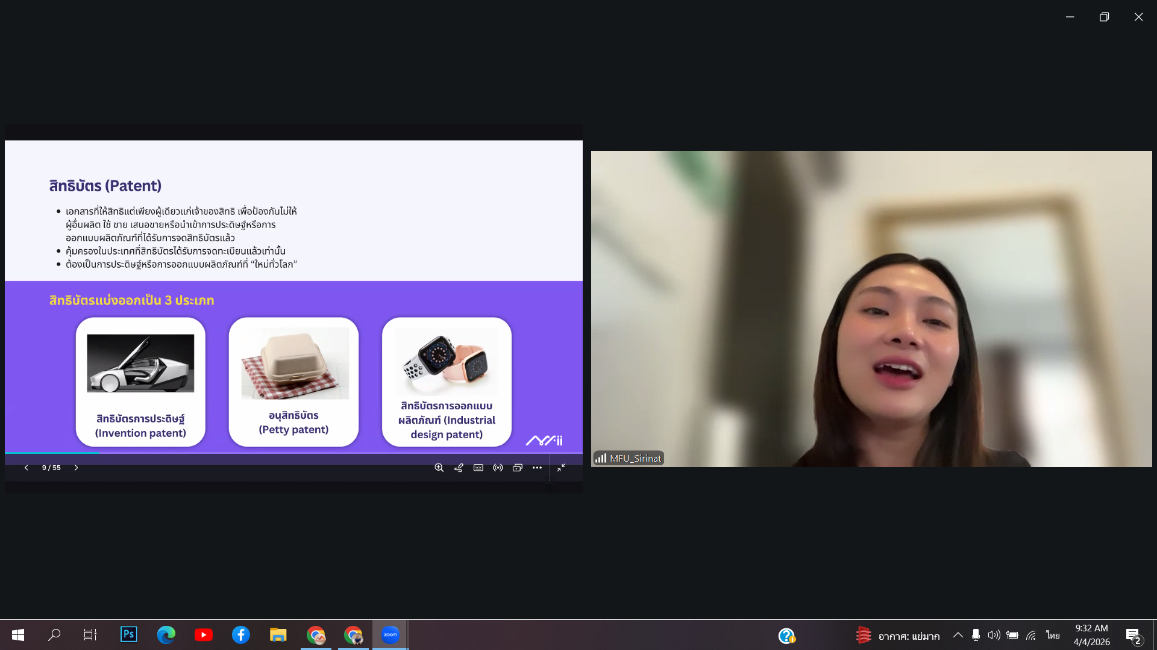
Task: Click the Invention patent card
Action: [140, 382]
